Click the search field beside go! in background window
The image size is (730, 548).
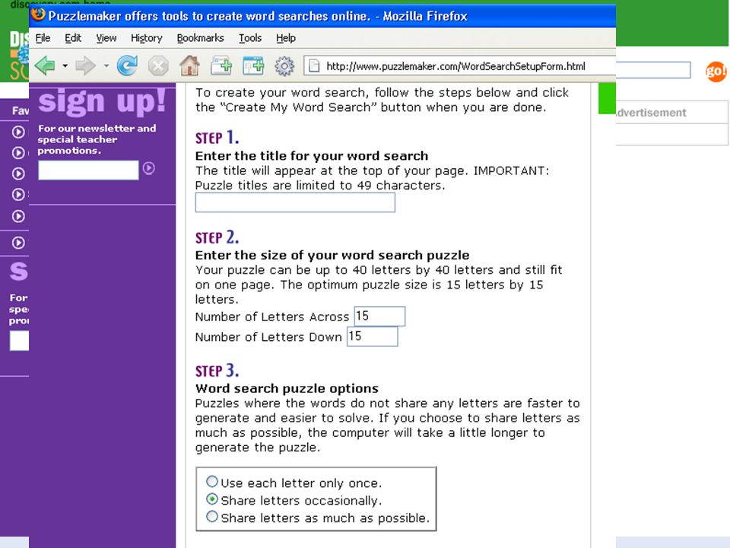(x=653, y=70)
